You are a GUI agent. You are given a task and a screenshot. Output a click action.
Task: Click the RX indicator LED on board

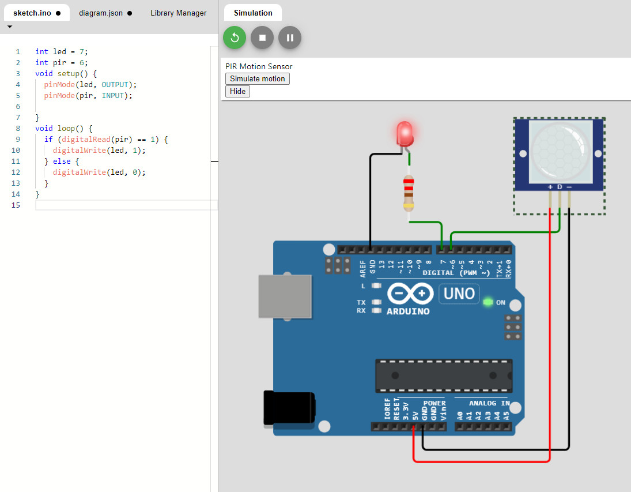(376, 310)
